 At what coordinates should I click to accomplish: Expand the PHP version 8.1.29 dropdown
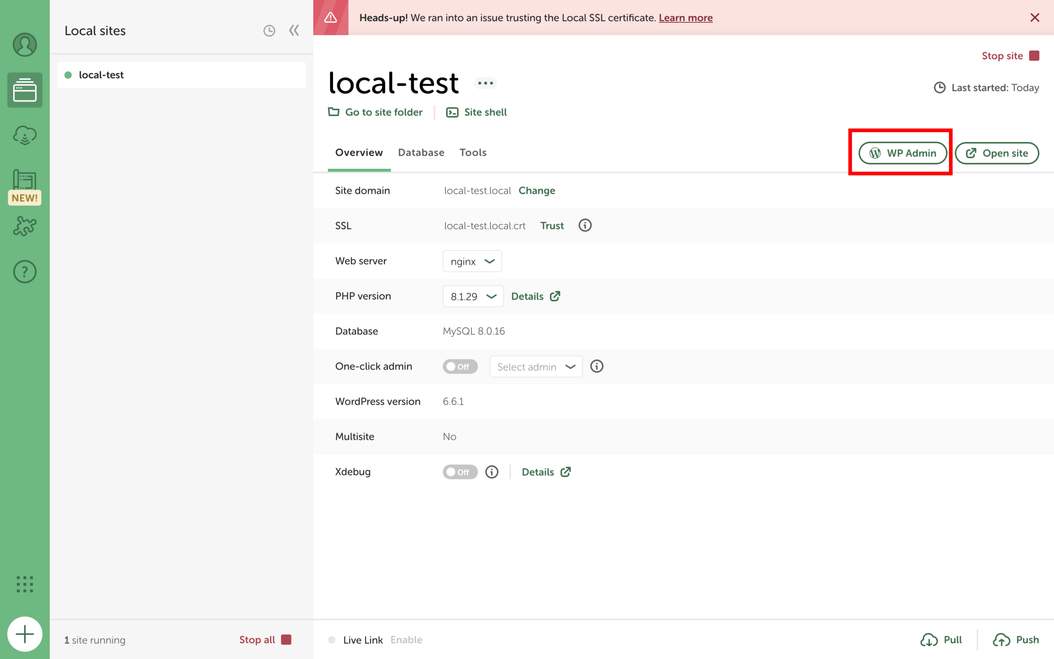click(473, 297)
